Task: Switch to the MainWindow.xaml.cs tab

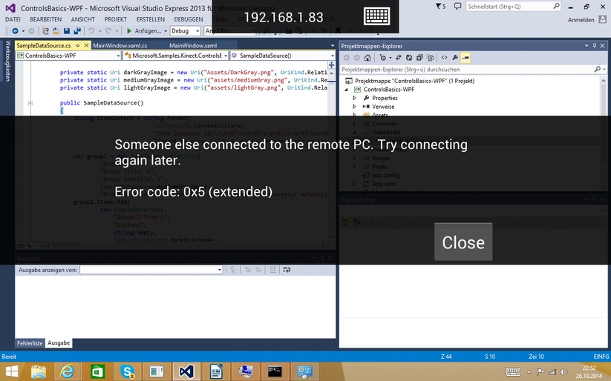Action: pos(120,45)
